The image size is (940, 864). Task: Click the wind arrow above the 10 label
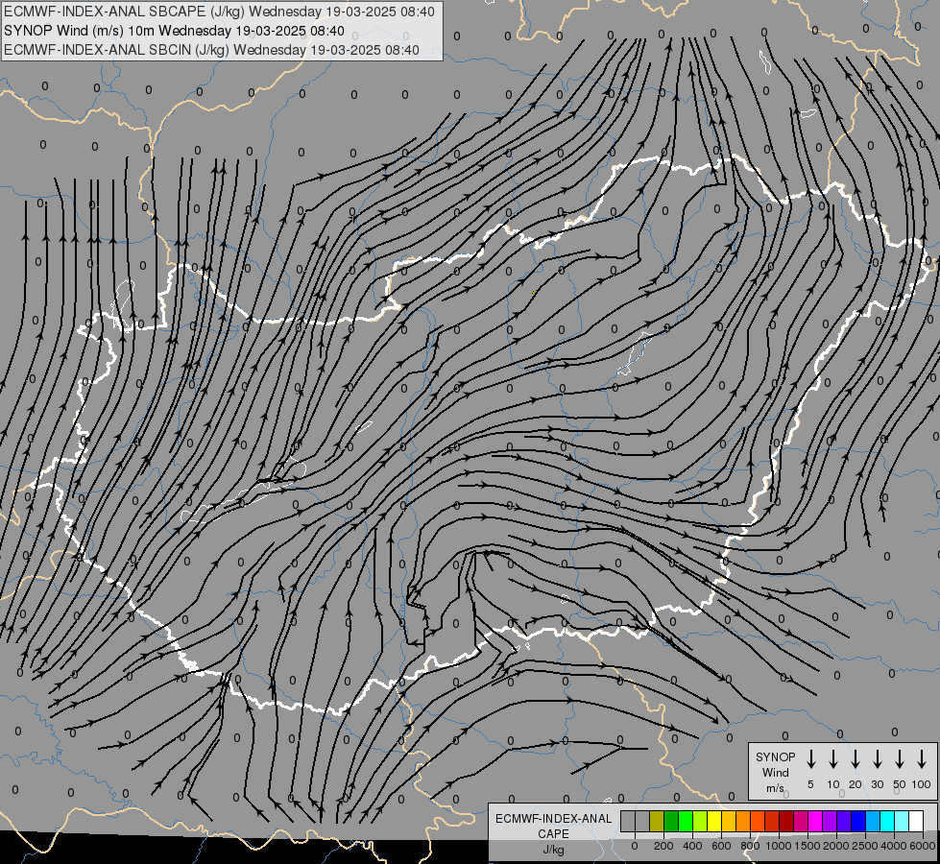click(x=833, y=759)
